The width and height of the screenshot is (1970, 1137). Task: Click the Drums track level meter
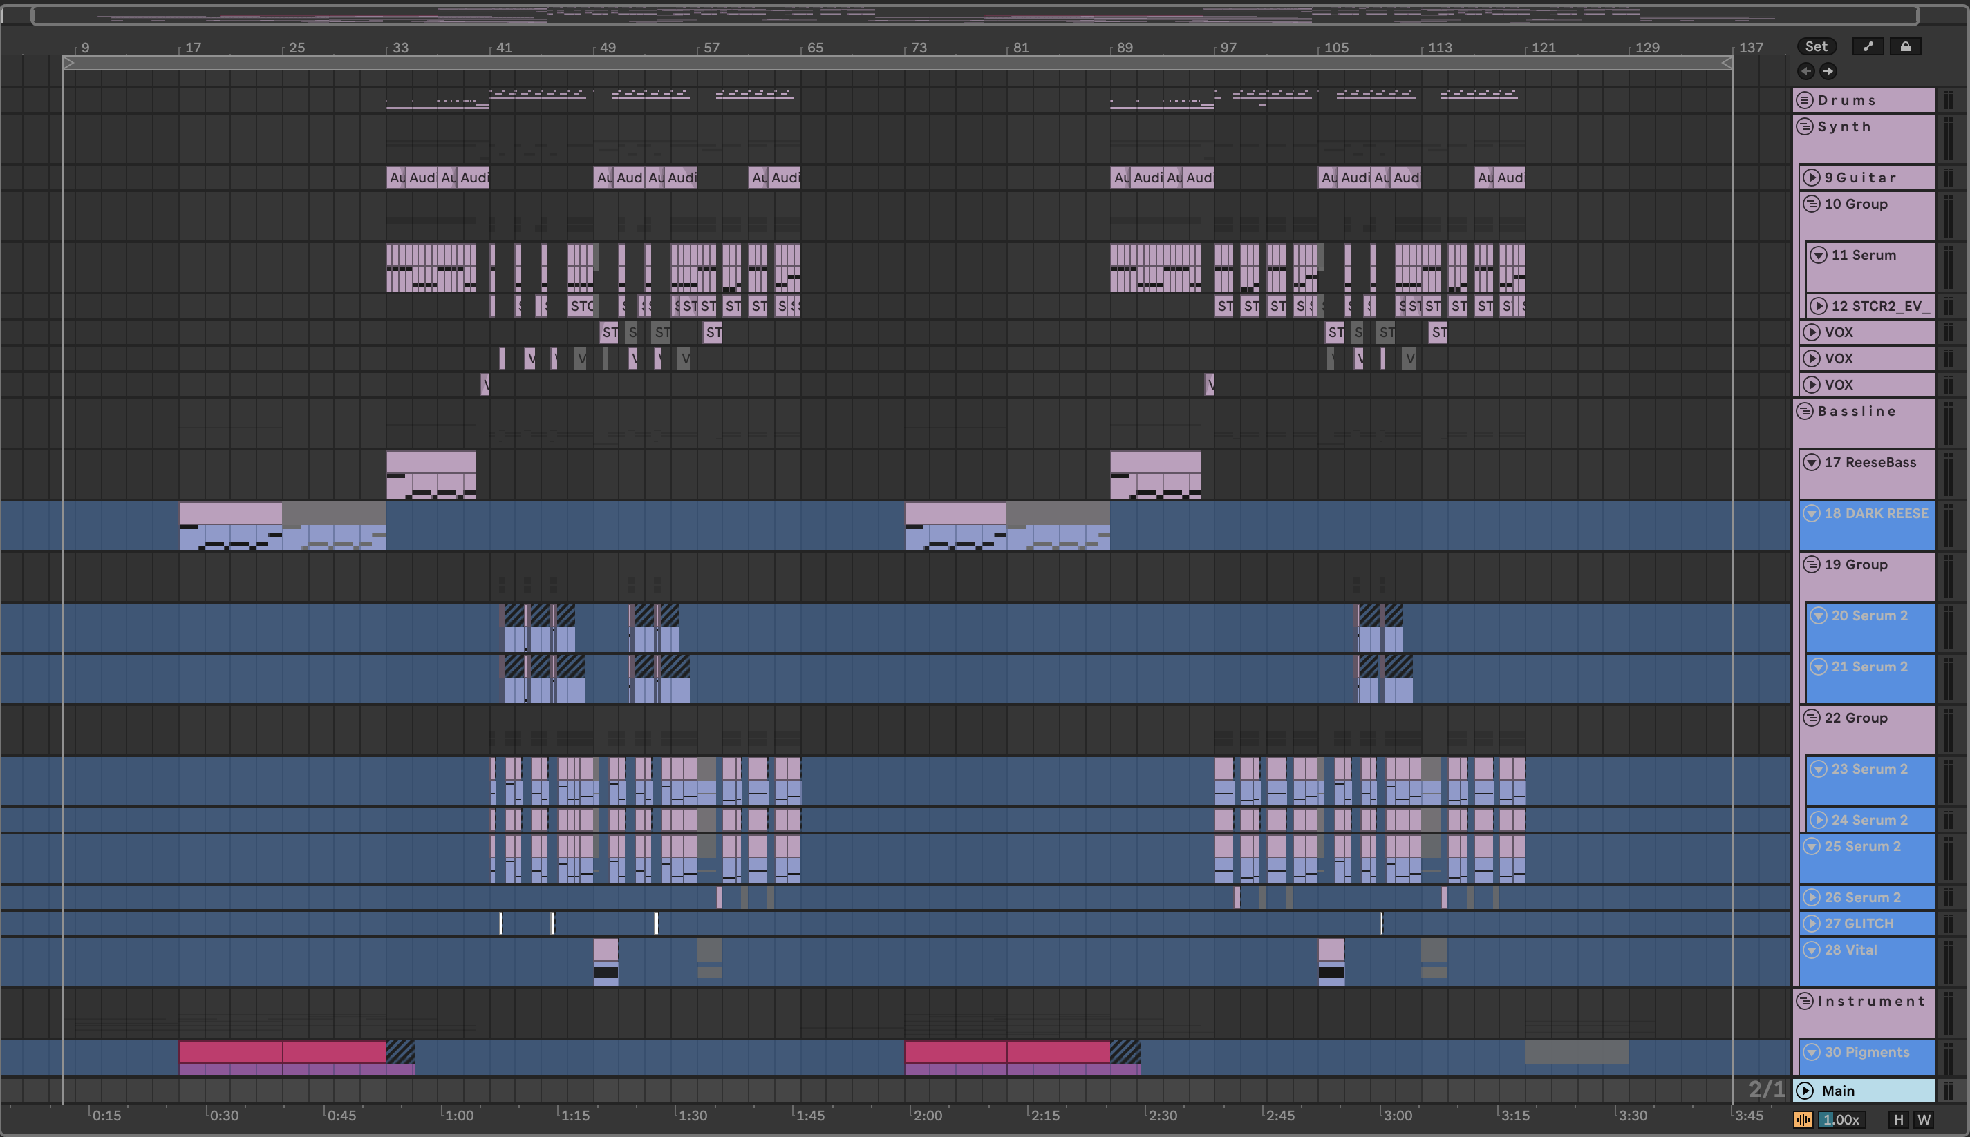point(1949,100)
